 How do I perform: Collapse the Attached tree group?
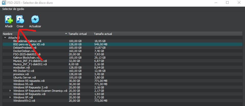(x=5, y=37)
